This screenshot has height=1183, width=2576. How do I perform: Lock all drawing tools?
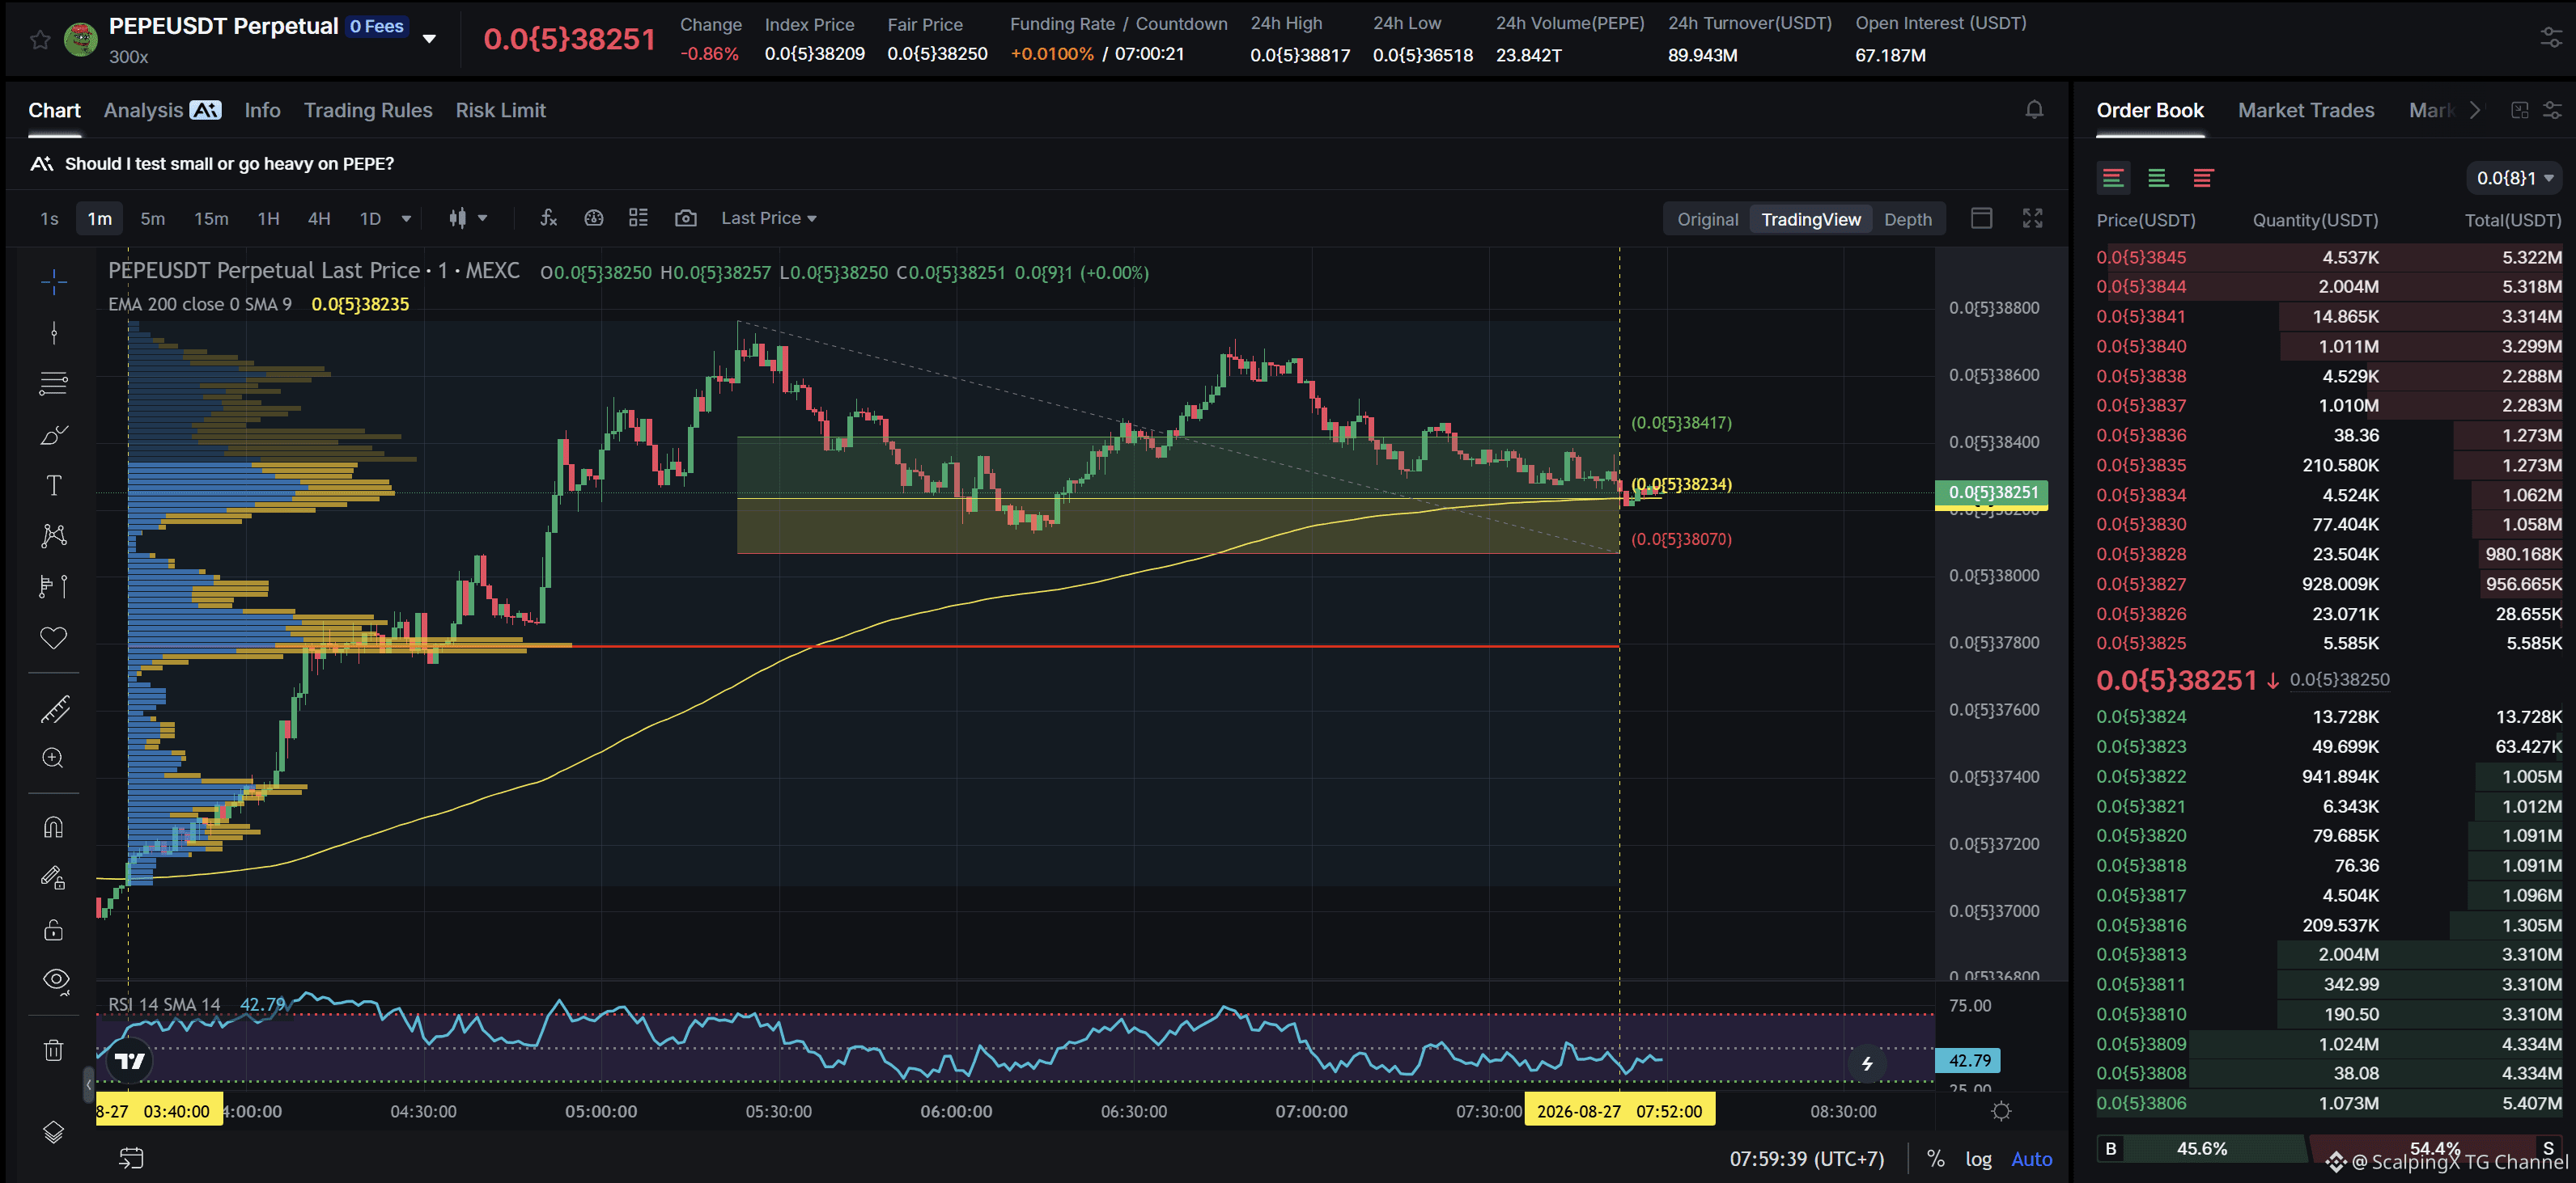54,930
